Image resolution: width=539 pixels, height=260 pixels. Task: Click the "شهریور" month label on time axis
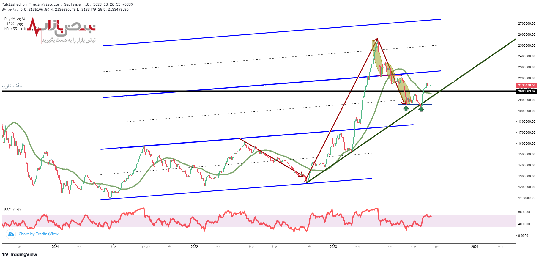(x=145, y=247)
